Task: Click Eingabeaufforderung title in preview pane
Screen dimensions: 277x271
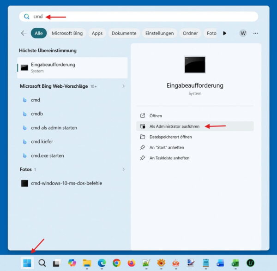Action: [195, 85]
